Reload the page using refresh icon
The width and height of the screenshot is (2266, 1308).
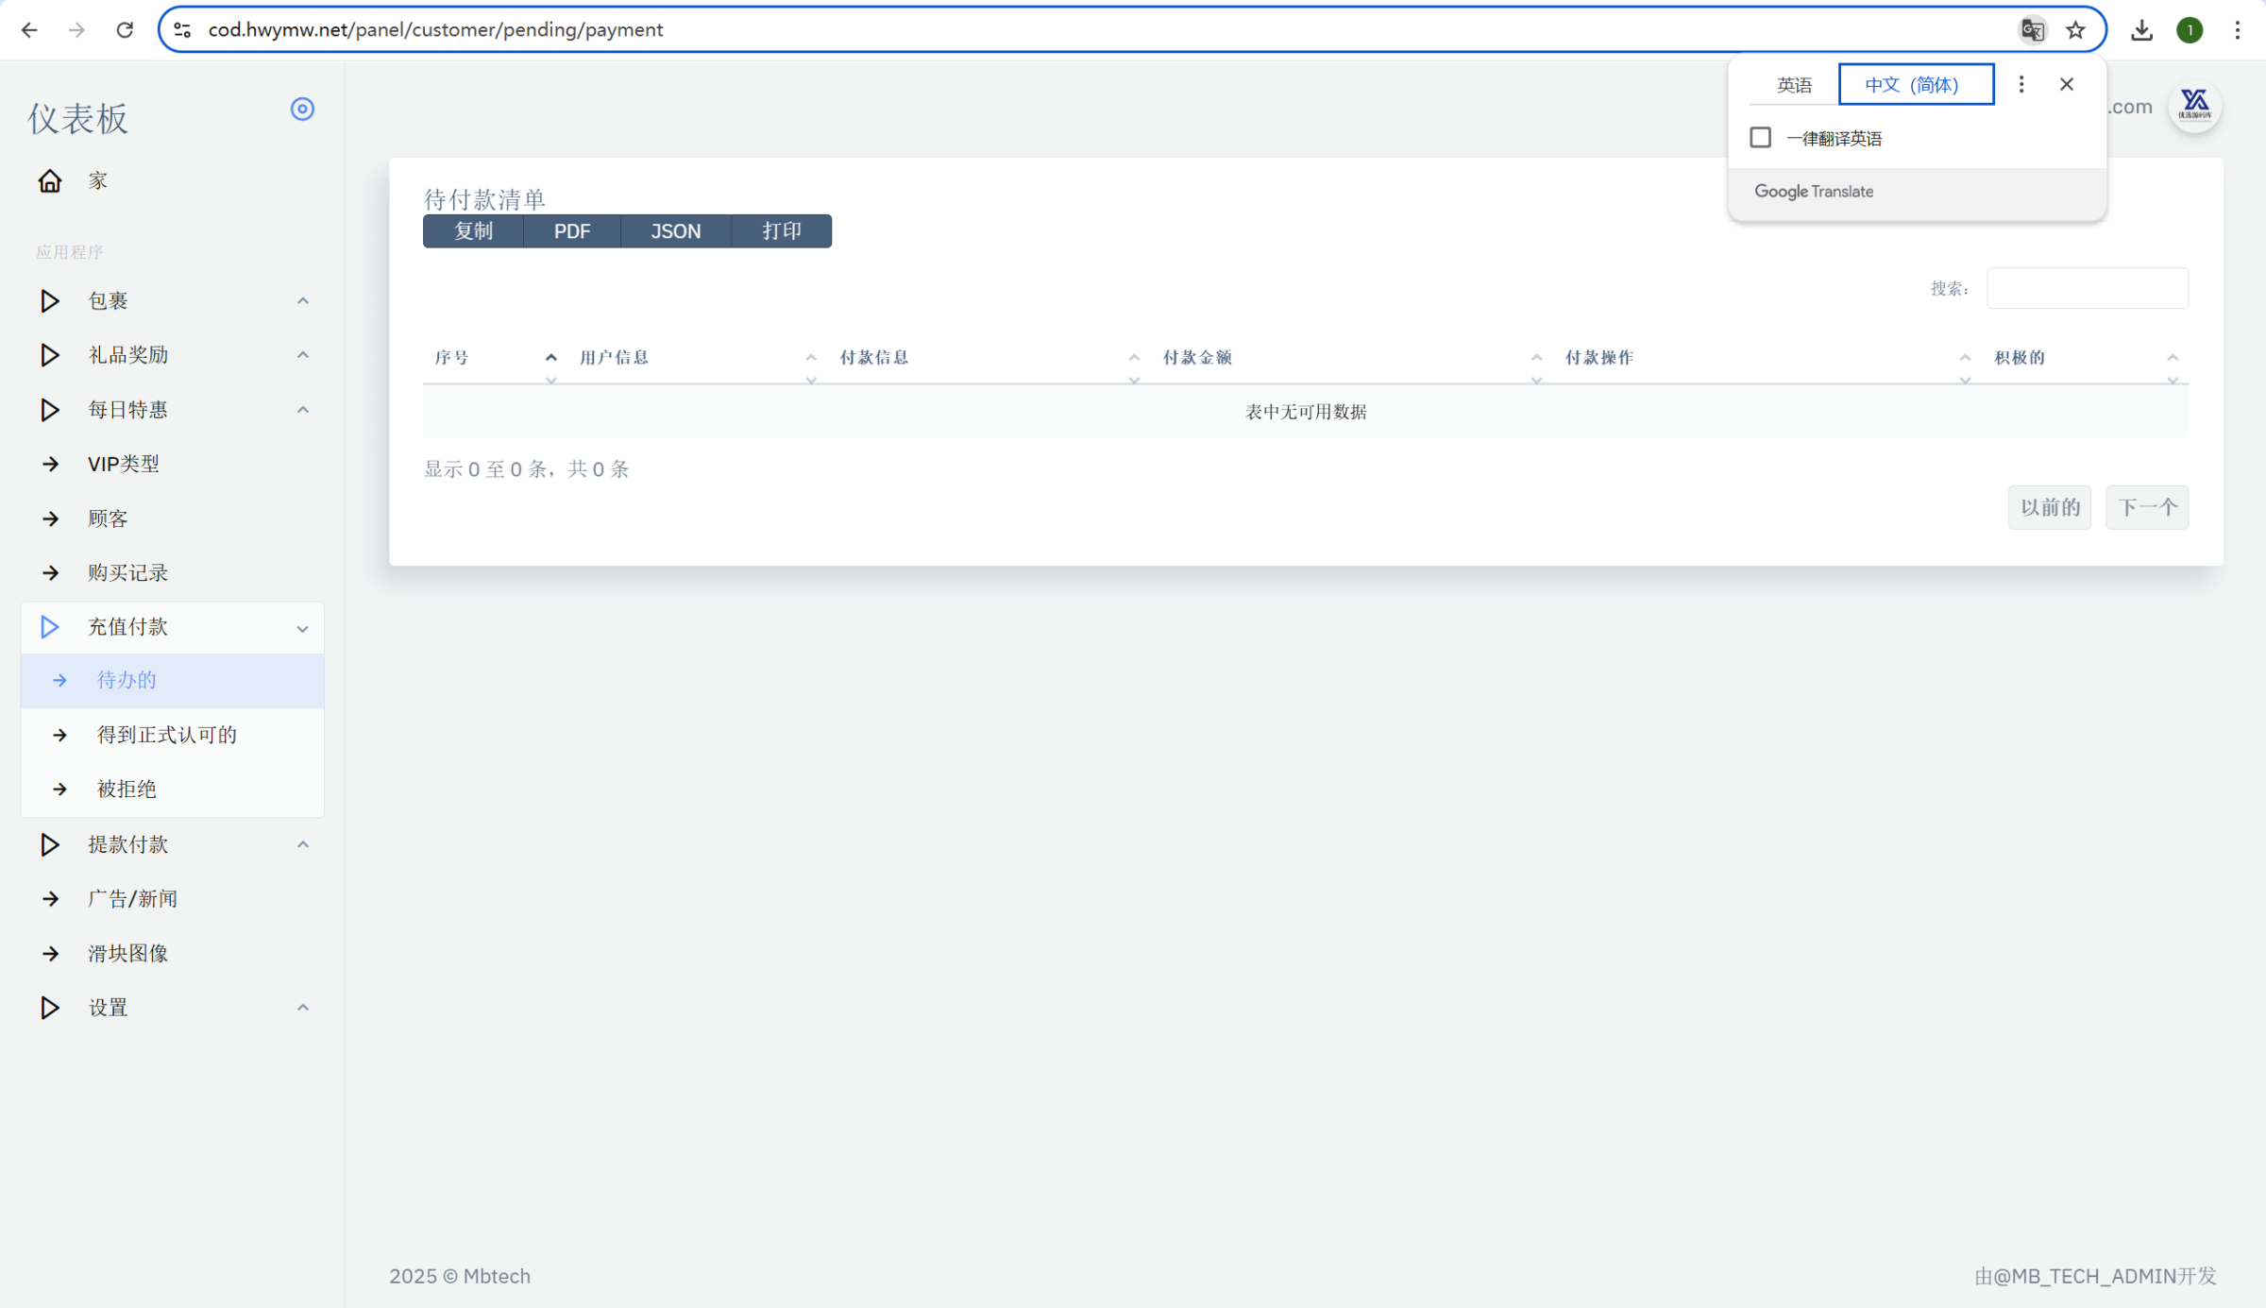tap(125, 30)
